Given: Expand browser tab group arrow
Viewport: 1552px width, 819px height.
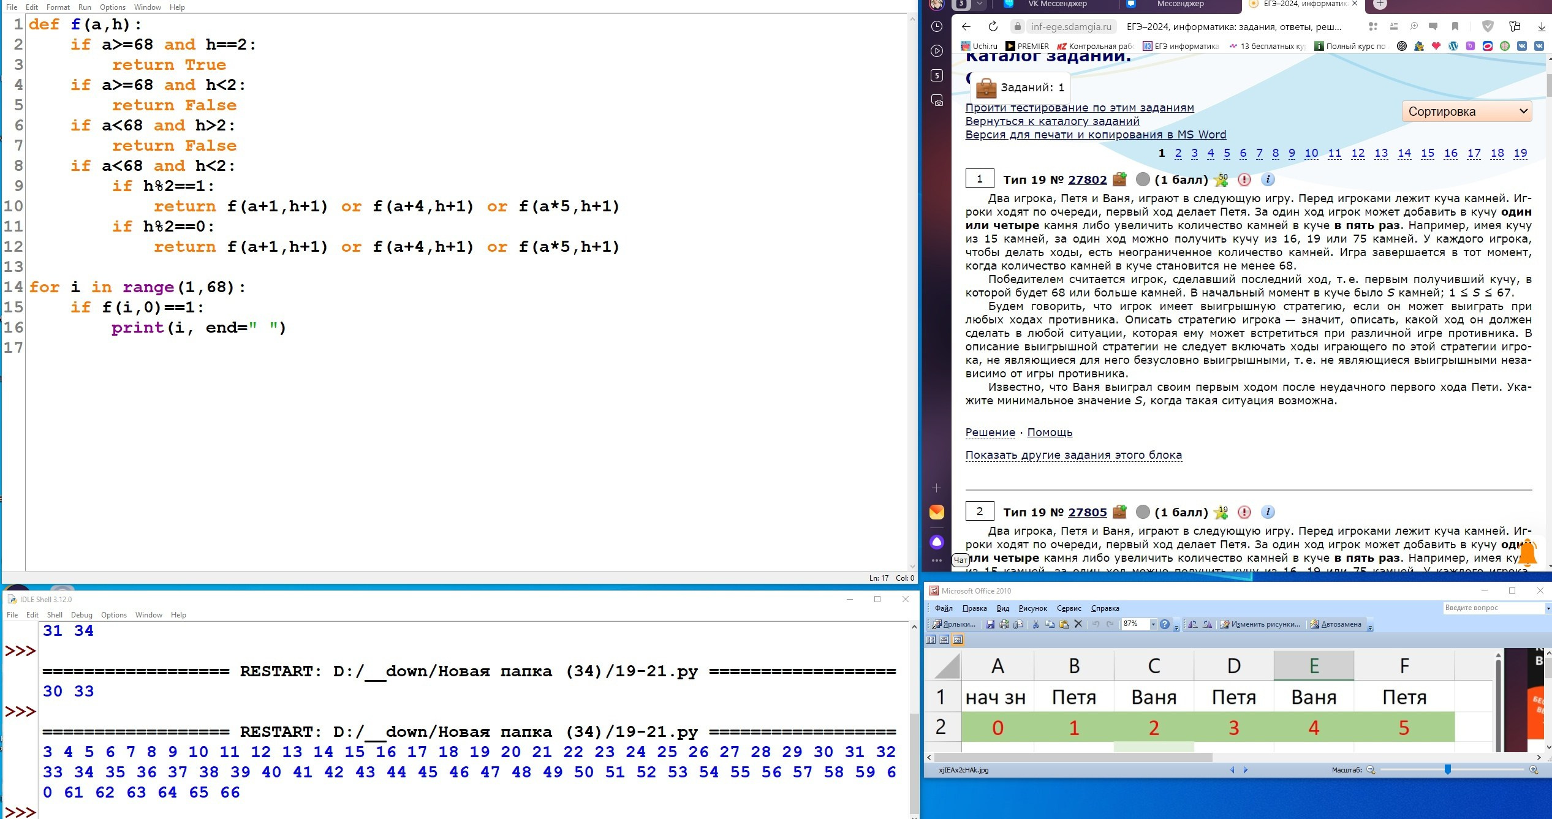Looking at the screenshot, I should click(980, 4).
